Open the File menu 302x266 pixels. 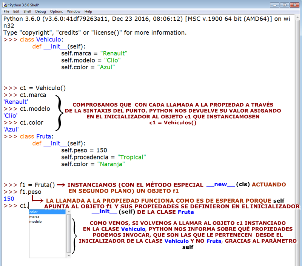pyautogui.click(x=6, y=11)
